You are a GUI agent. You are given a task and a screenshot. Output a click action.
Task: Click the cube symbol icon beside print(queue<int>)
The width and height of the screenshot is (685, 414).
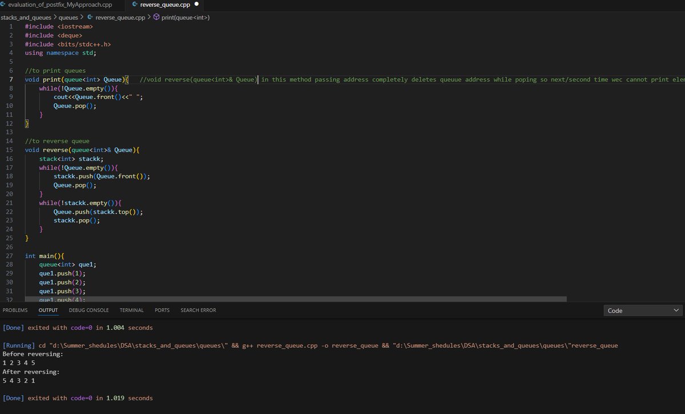tap(156, 17)
